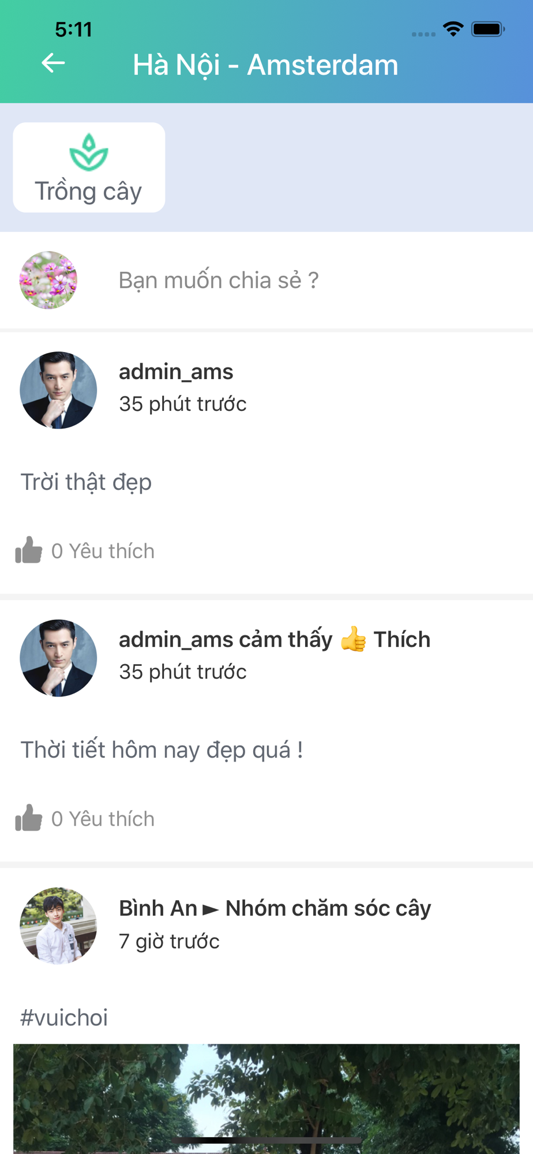Tap the thumbs-up Thích emoji

pos(353,639)
